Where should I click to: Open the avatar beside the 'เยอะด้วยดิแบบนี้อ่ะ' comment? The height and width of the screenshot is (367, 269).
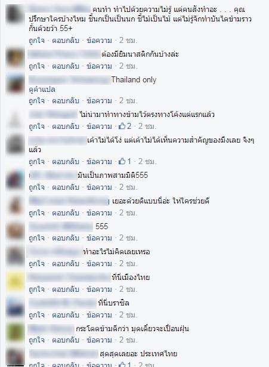15,205
